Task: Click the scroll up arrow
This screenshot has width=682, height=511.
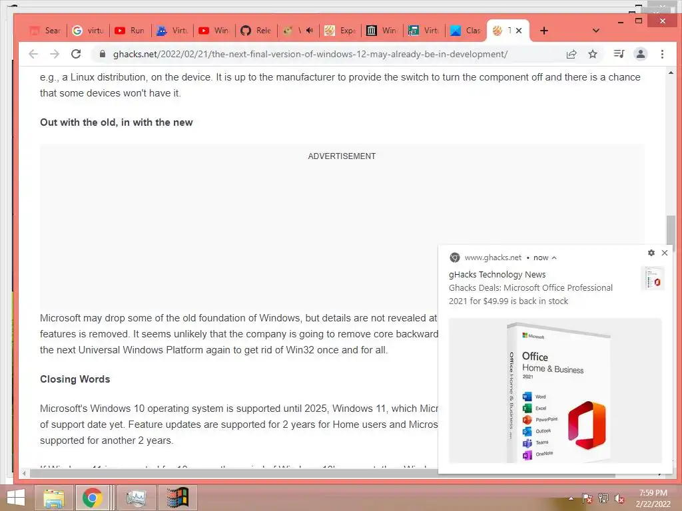Action: (x=671, y=73)
